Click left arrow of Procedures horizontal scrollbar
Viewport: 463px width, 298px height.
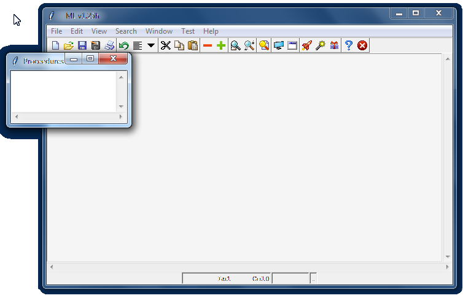[x=17, y=117]
